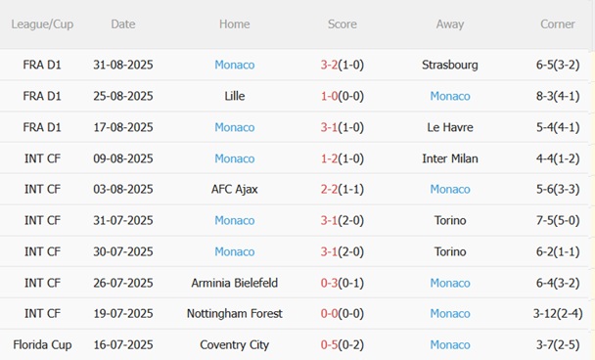Open the 1-2 score versus Inter Milan
Screen dimensions: 595x360
(x=329, y=158)
